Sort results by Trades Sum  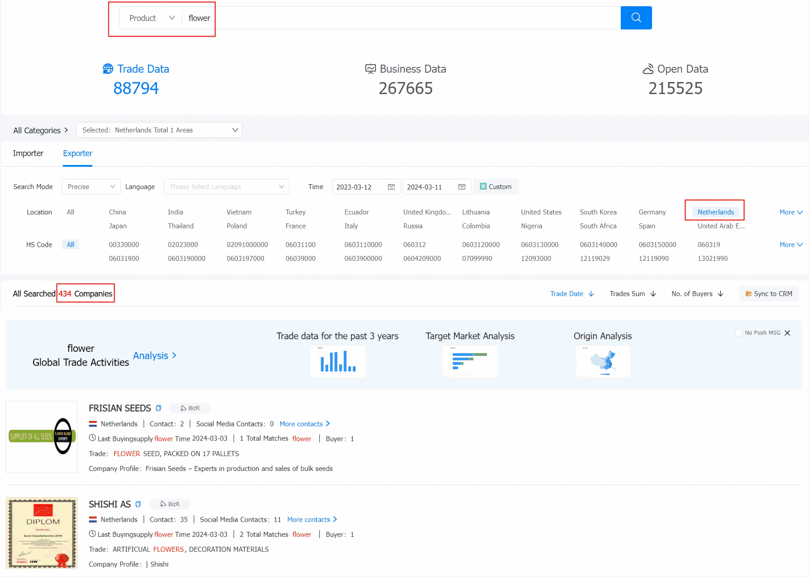point(632,294)
